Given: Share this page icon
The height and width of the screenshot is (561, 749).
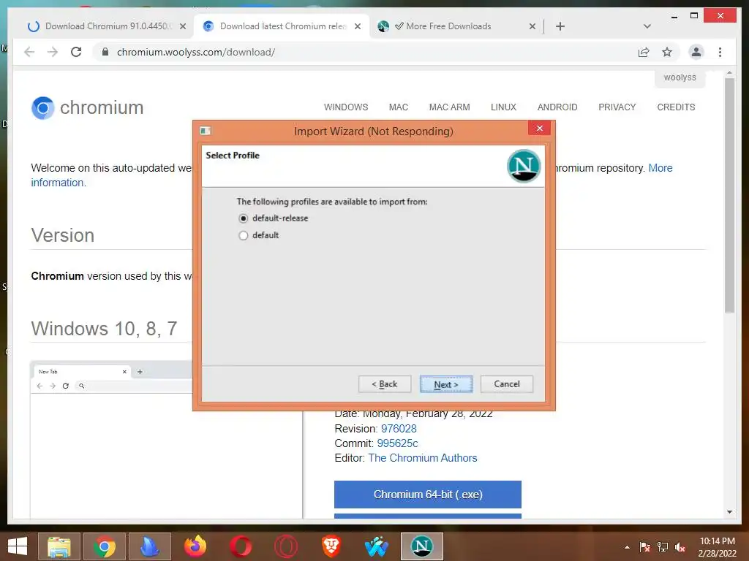Looking at the screenshot, I should click(x=644, y=52).
